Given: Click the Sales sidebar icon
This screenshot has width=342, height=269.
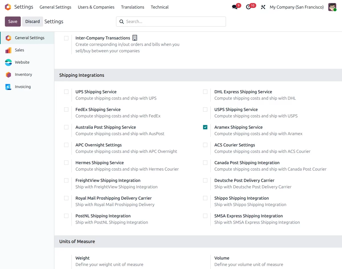Looking at the screenshot, I should tap(8, 50).
